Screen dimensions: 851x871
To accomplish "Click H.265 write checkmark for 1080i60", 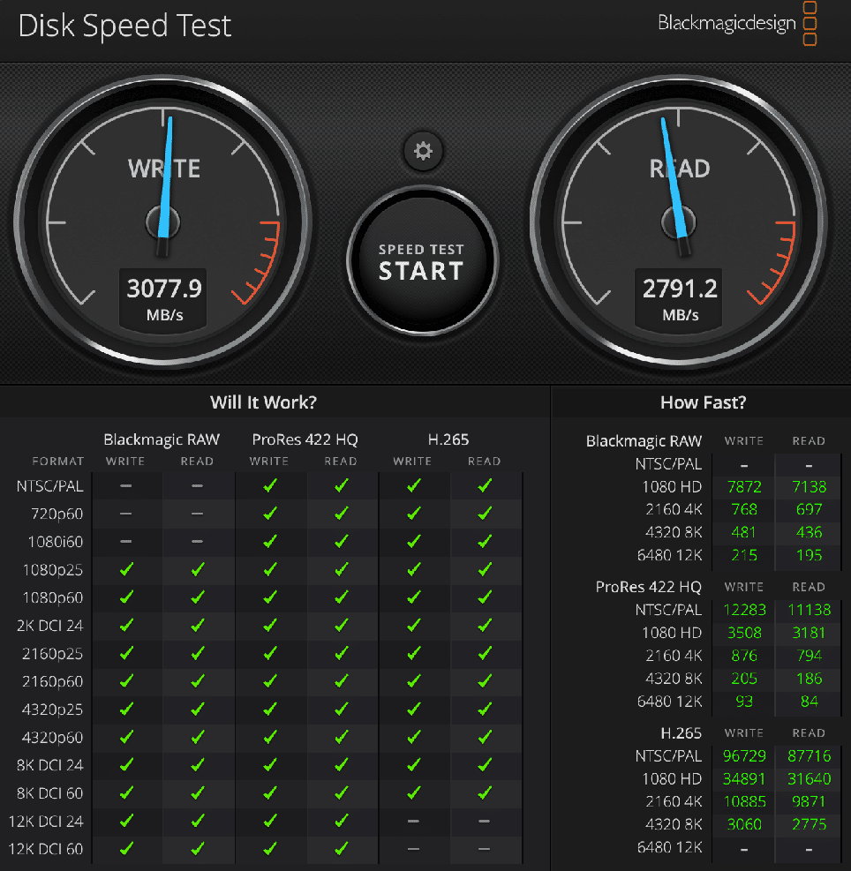I will pos(413,541).
